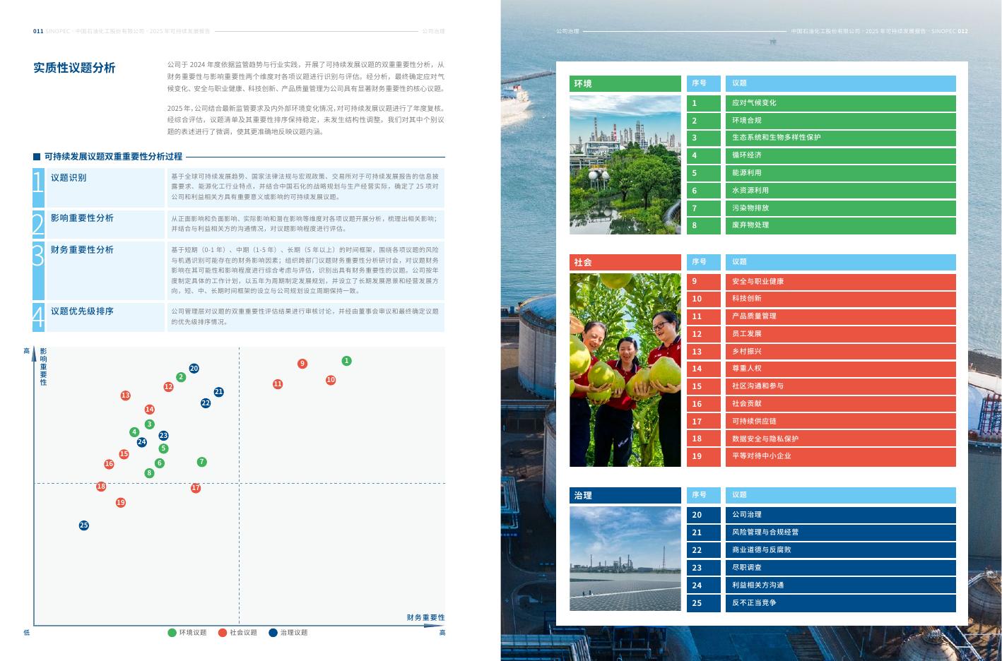Click blue marker 20 in the scatter plot

point(194,369)
